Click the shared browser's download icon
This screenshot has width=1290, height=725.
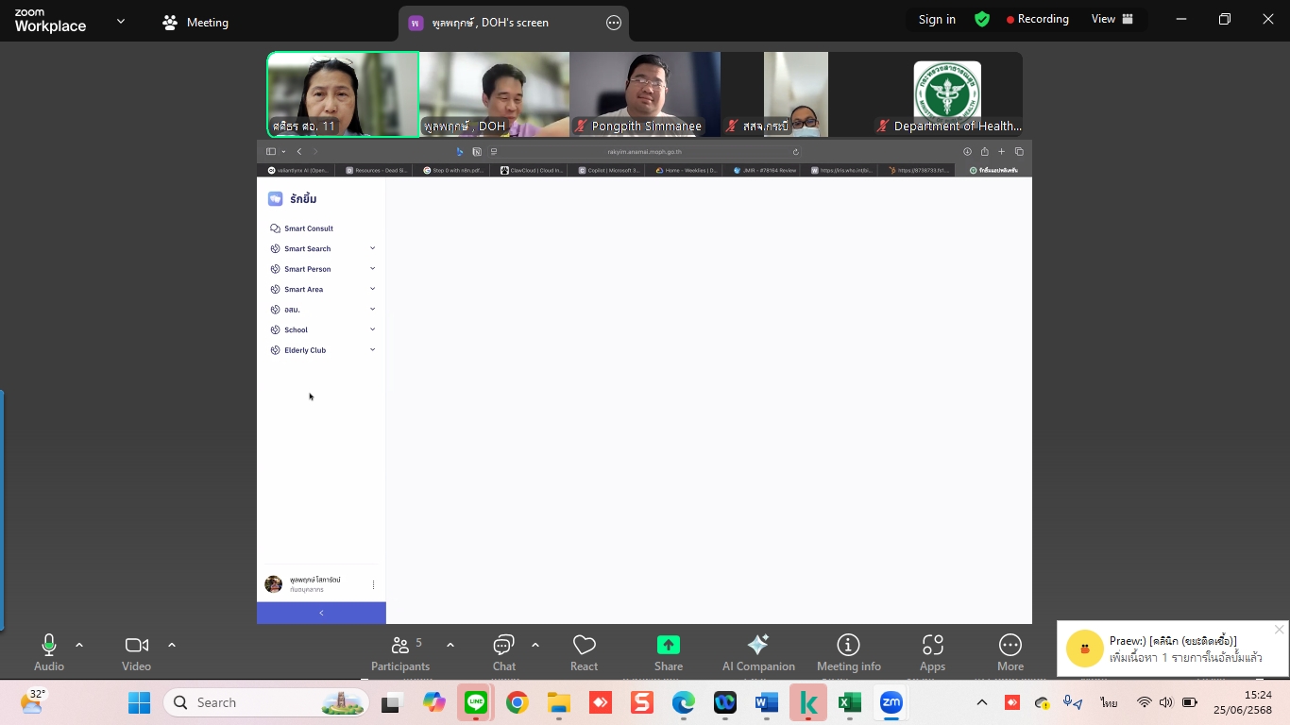click(967, 151)
